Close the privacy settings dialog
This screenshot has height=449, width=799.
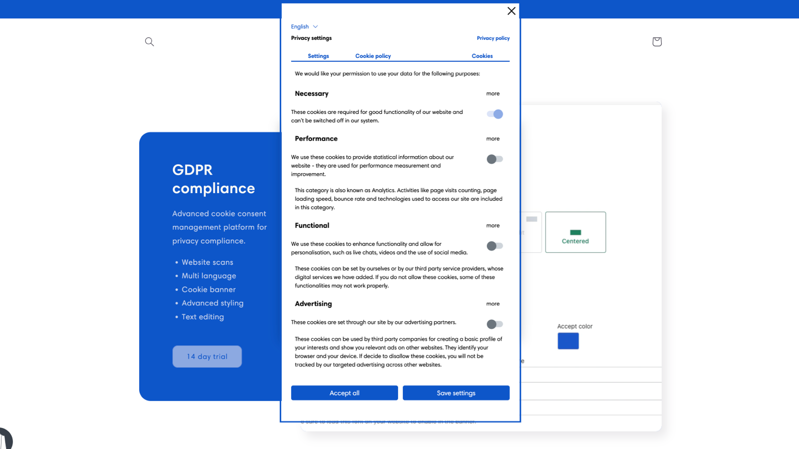(x=511, y=10)
